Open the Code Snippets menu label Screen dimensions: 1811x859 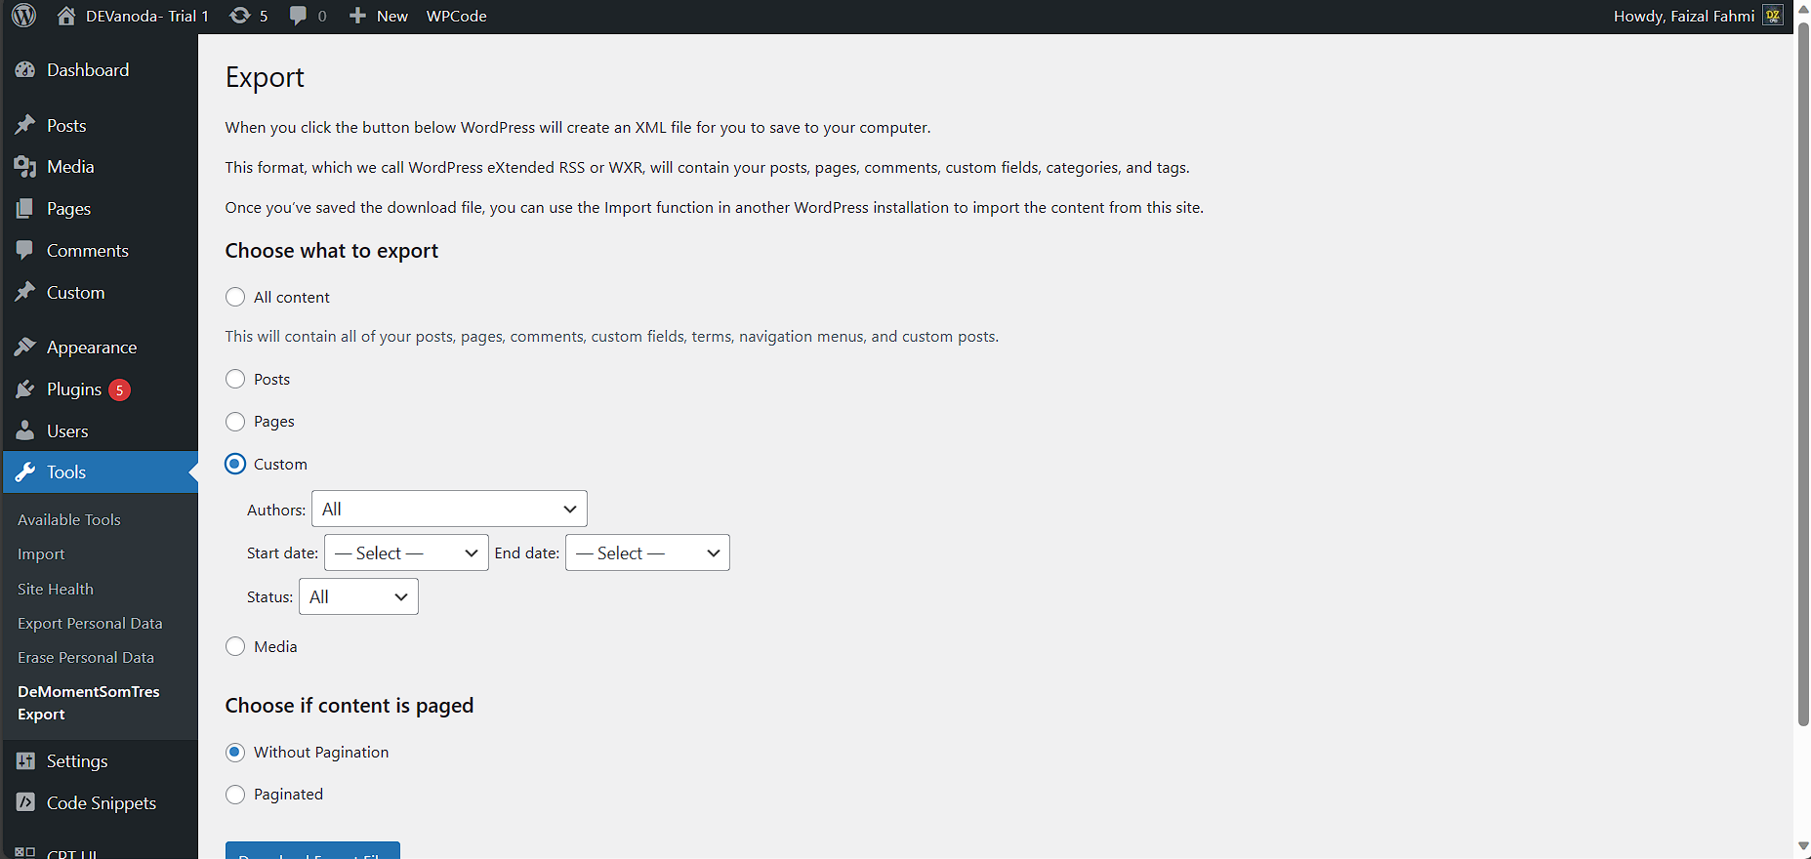click(102, 803)
